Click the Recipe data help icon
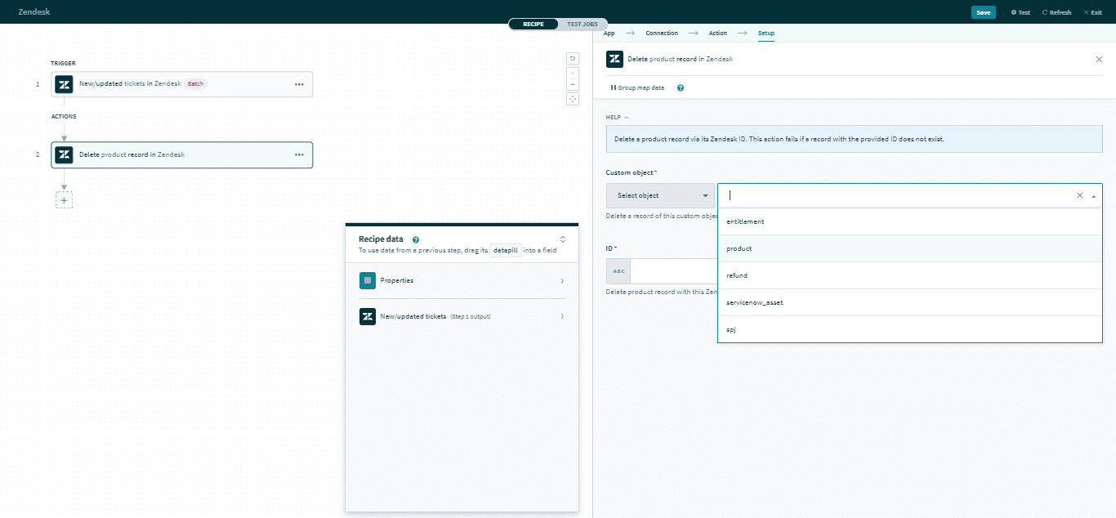 [x=416, y=239]
